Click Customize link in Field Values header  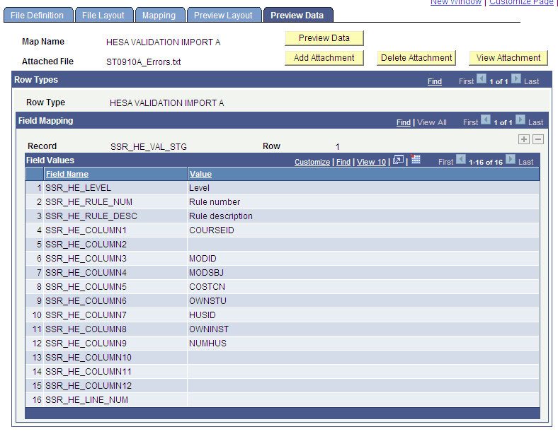312,162
